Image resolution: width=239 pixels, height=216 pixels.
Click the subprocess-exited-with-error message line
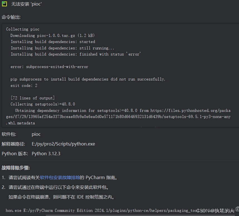49,67
